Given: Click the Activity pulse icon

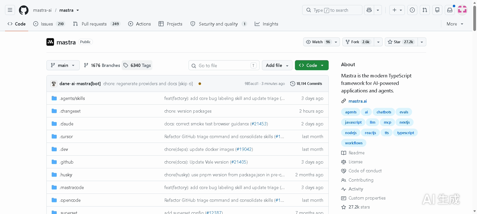Looking at the screenshot, I should 344,189.
